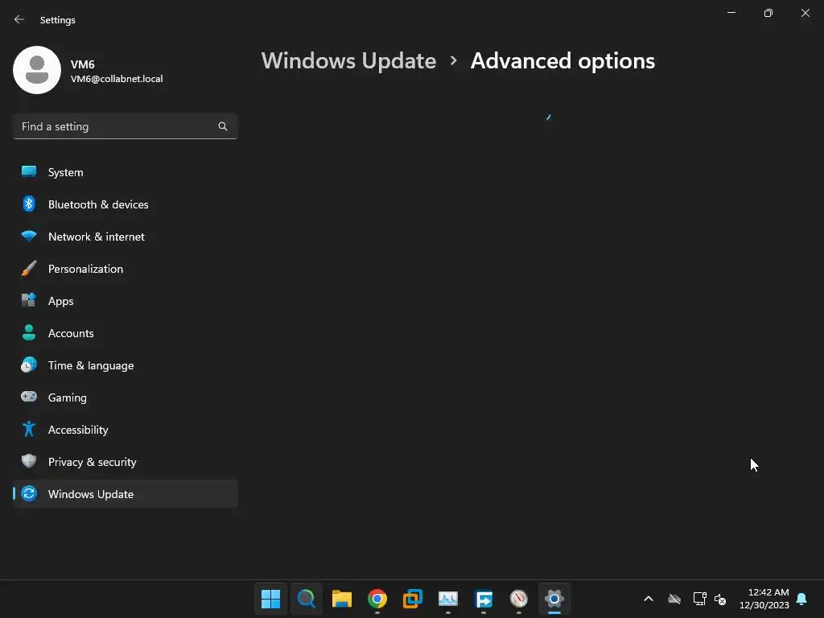The image size is (824, 618).
Task: Open the round gauge app on taskbar
Action: tap(519, 599)
